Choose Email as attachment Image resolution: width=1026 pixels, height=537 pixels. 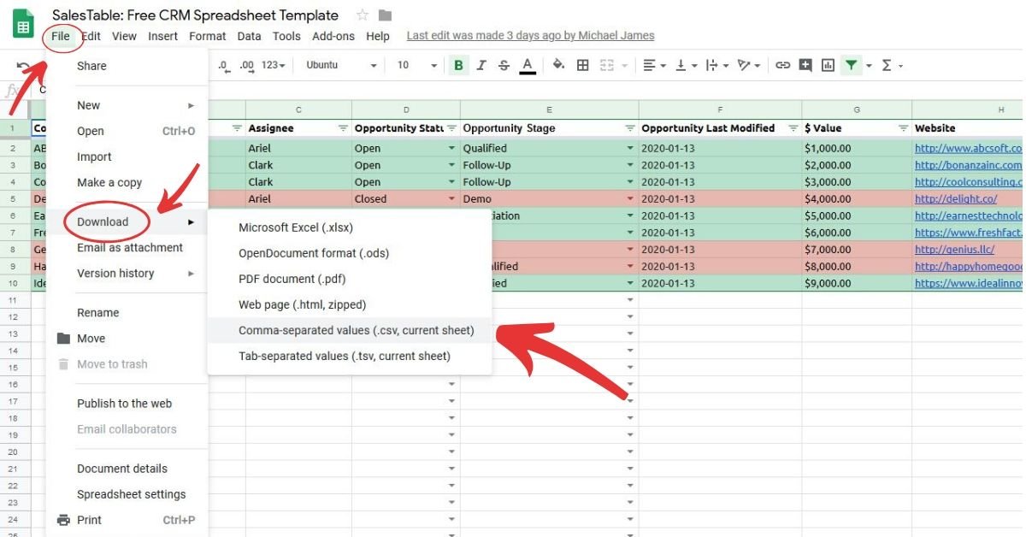pyautogui.click(x=128, y=247)
